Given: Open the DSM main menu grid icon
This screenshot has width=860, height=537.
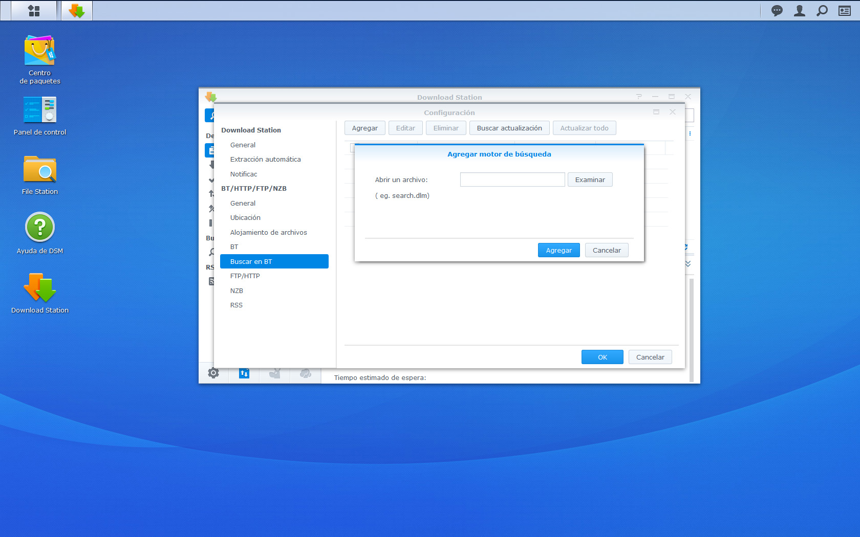Looking at the screenshot, I should pos(34,11).
